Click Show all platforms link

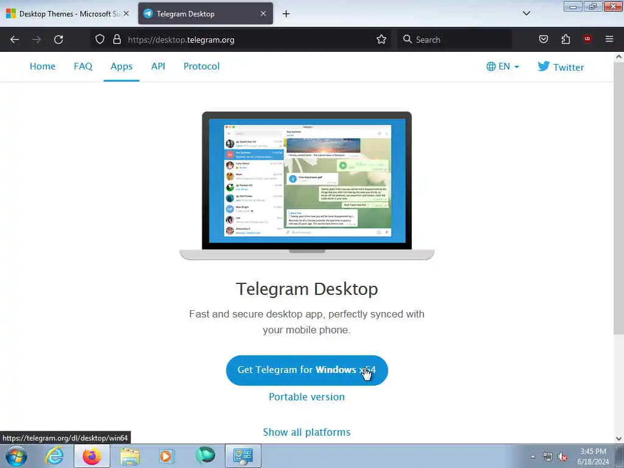pos(307,432)
